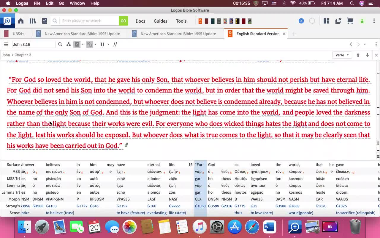The image size is (380, 238).
Task: Edit the John 3:16 reference box
Action: pos(34,44)
